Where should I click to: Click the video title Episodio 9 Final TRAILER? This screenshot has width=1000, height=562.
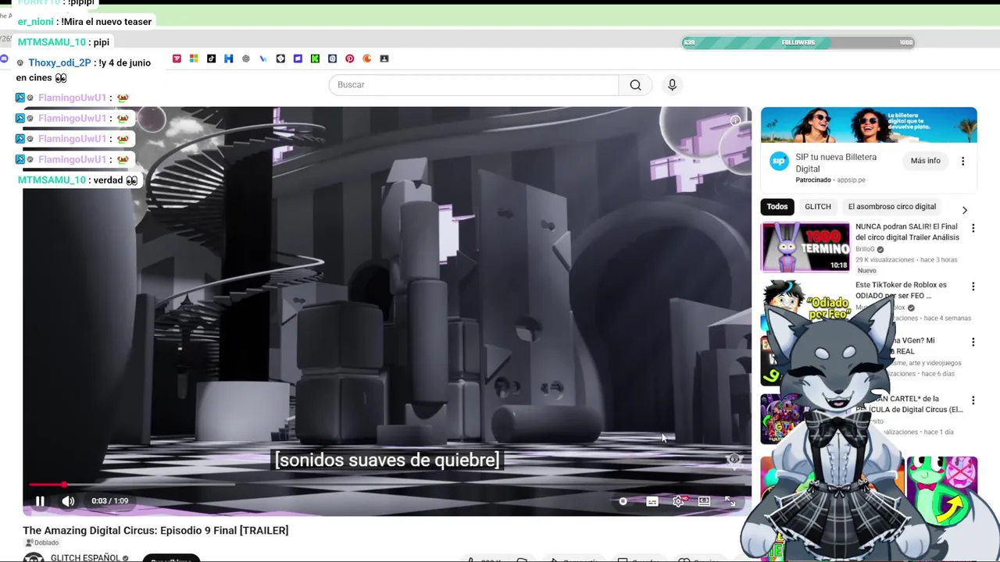[x=155, y=531]
